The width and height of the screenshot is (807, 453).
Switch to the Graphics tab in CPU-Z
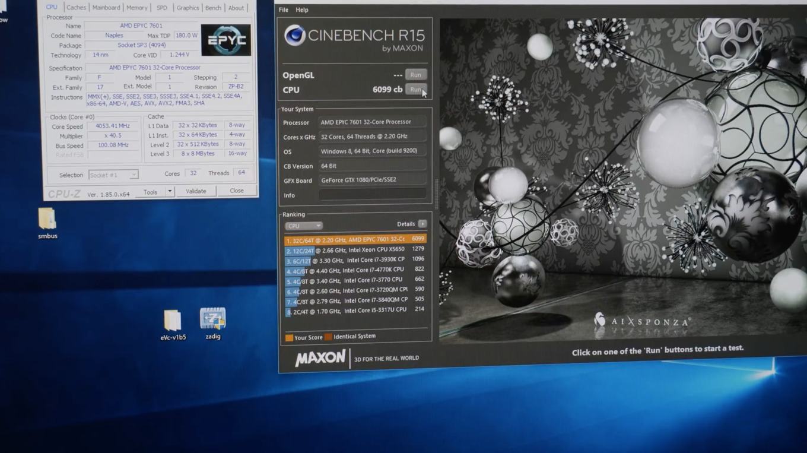click(x=188, y=8)
